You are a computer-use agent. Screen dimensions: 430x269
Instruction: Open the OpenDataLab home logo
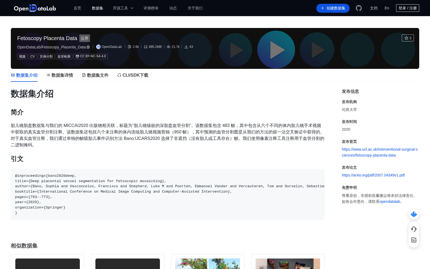point(35,8)
